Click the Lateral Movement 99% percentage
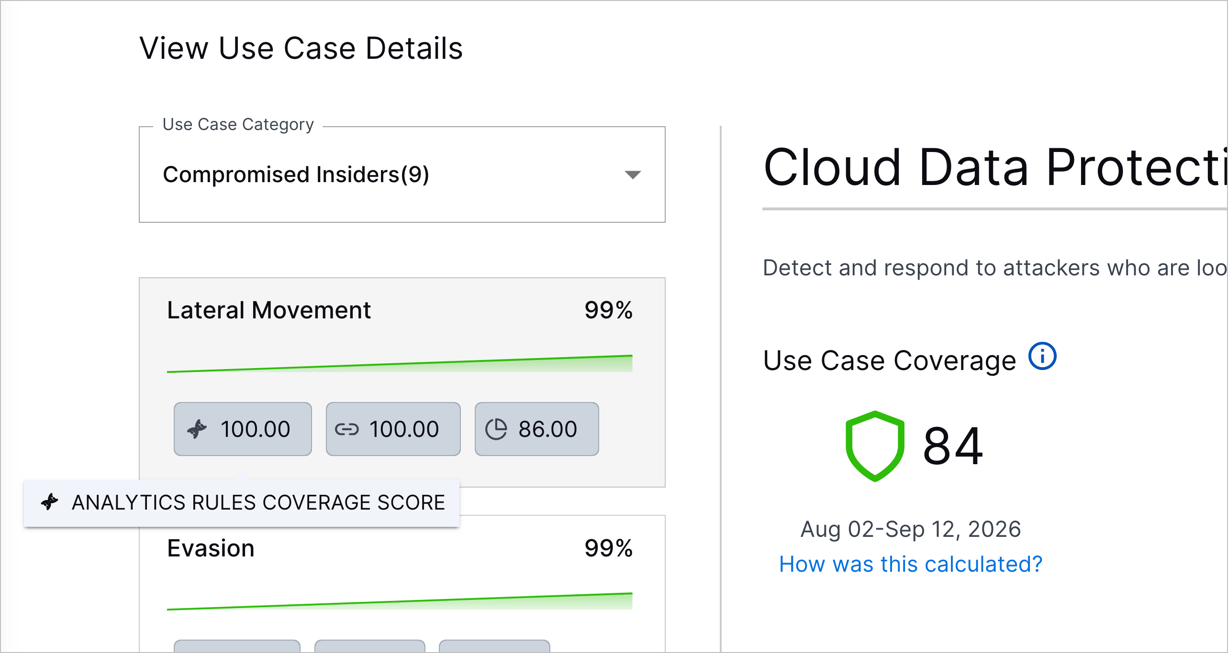This screenshot has height=653, width=1228. pos(608,310)
